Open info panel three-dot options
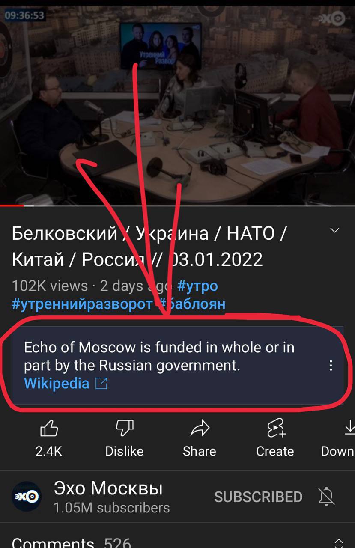 pyautogui.click(x=331, y=365)
